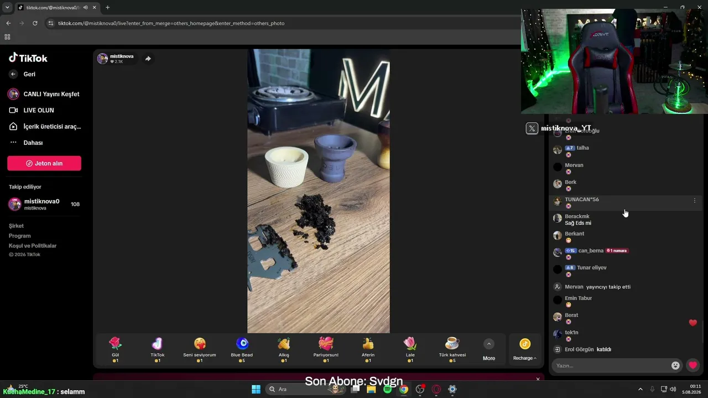Send the Parlıyorsun! heart gift

coord(326,349)
